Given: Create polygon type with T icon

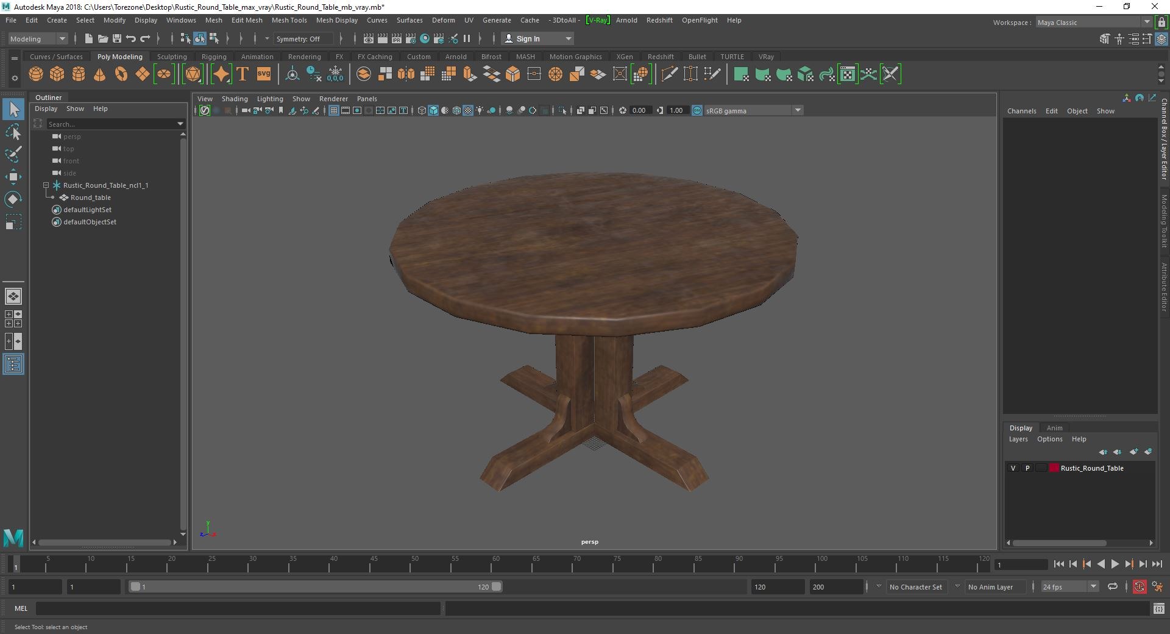Looking at the screenshot, I should tap(243, 74).
